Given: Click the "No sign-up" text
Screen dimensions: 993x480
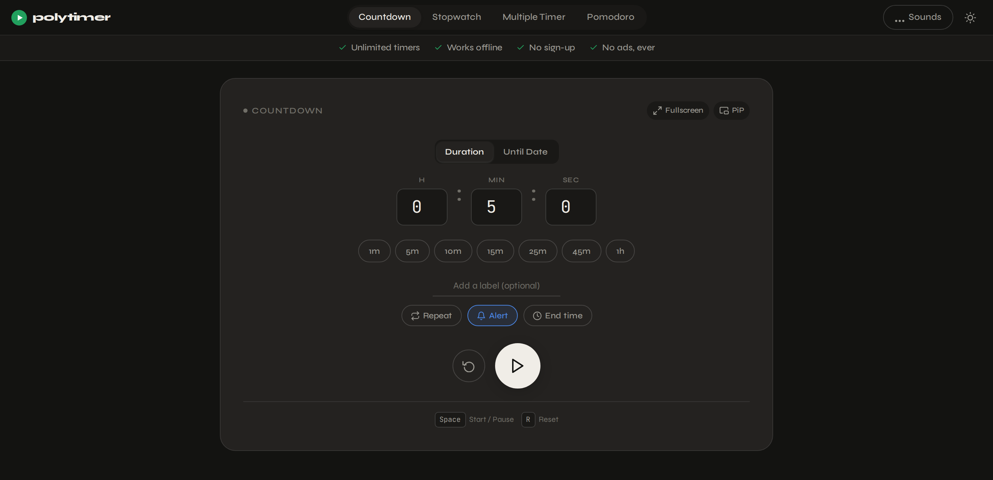Looking at the screenshot, I should click(551, 48).
